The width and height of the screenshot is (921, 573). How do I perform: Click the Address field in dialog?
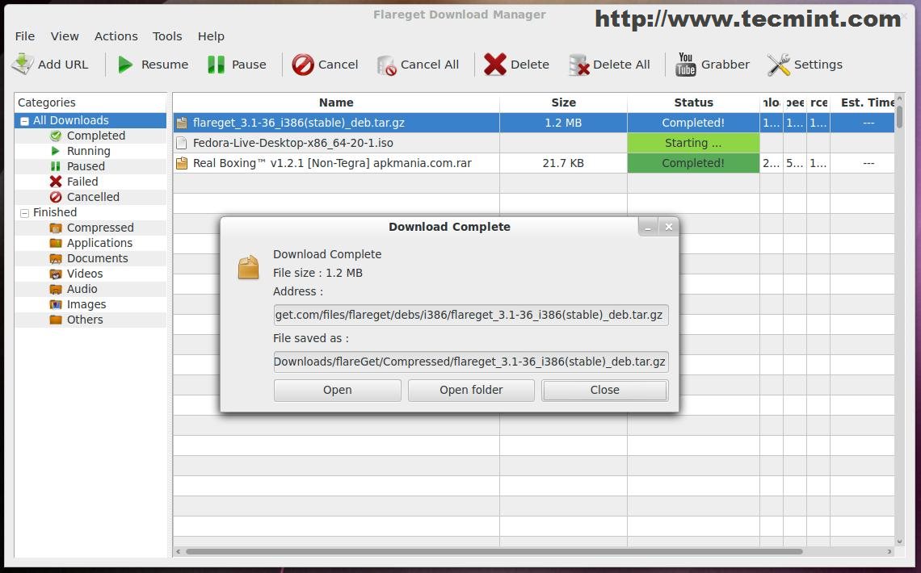471,315
